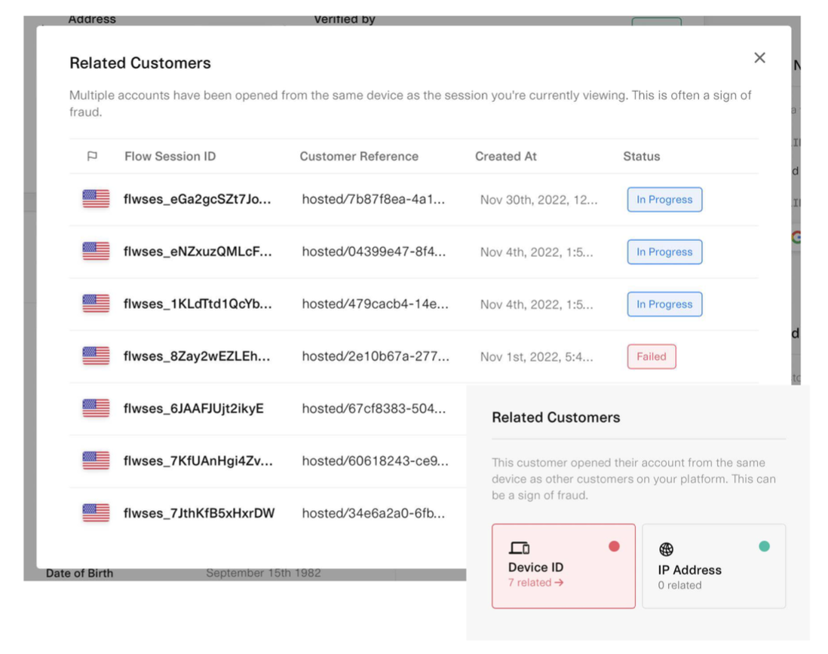The image size is (828, 654).
Task: Select the Failed status badge
Action: (x=651, y=356)
